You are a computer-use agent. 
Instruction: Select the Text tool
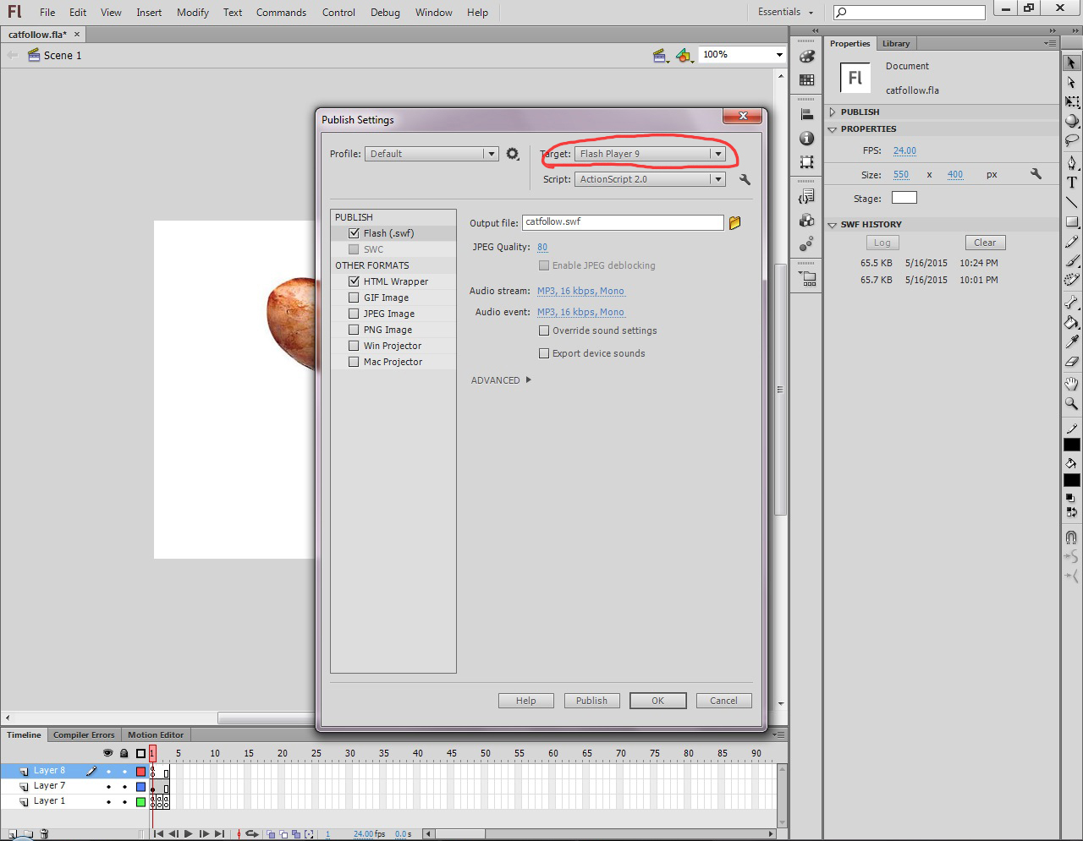1071,182
